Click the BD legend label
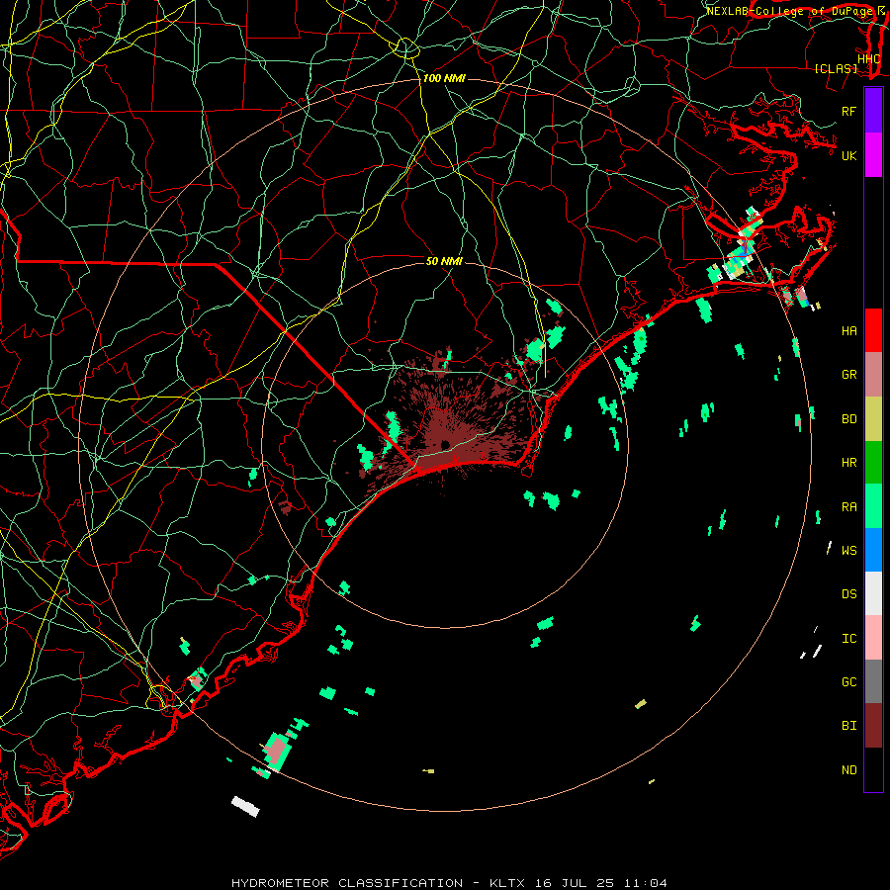 848,419
